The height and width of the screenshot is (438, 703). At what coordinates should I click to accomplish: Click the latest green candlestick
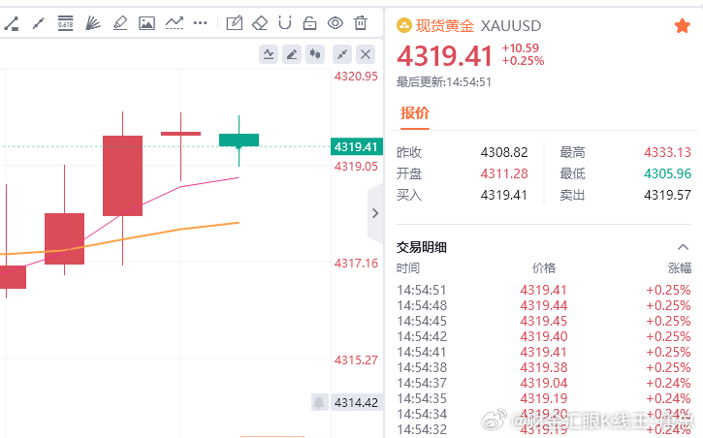point(239,140)
